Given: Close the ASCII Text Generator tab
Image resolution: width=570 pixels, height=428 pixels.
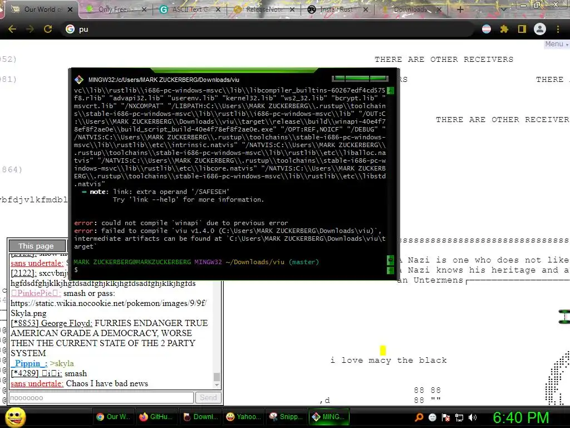Looking at the screenshot, I should click(x=218, y=9).
